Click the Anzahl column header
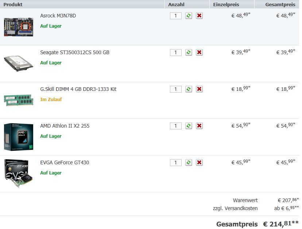This screenshot has height=229, width=302. 176,4
